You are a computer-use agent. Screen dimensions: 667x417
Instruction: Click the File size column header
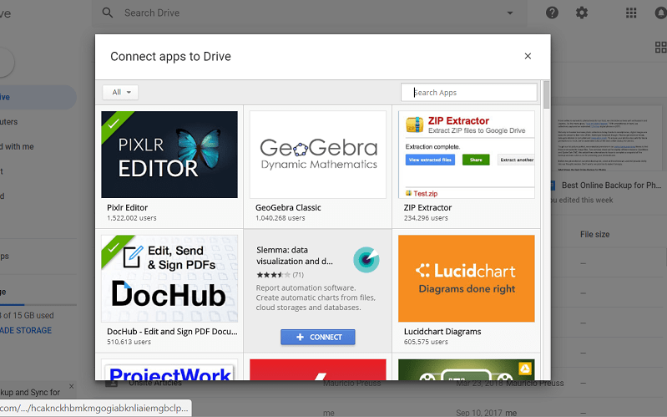pos(594,234)
